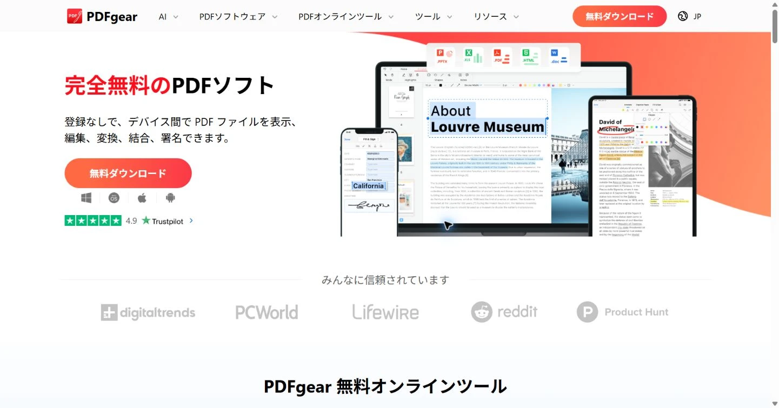Expand the PDFオンラインツール menu
This screenshot has height=408, width=779.
pos(346,17)
